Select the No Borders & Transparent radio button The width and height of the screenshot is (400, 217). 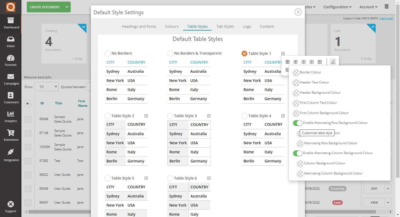pos(170,53)
